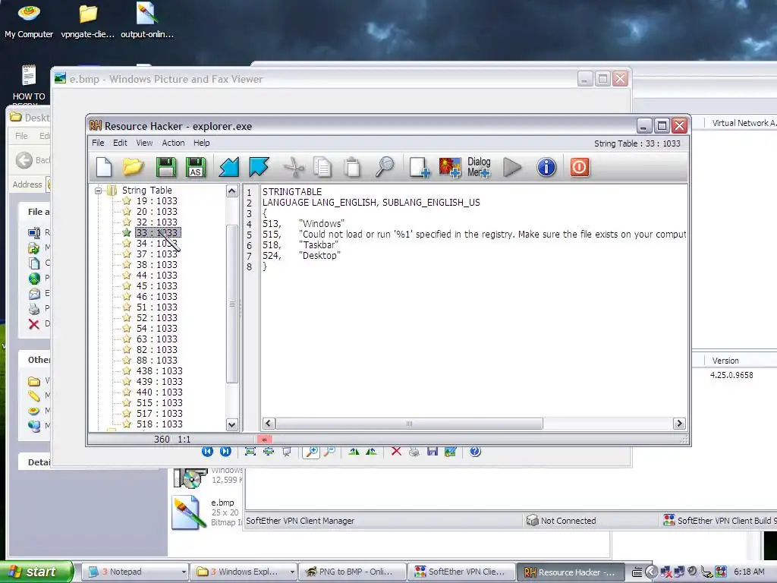Click the editor horizontal scrollbar thumb
This screenshot has height=583, width=777.
409,424
